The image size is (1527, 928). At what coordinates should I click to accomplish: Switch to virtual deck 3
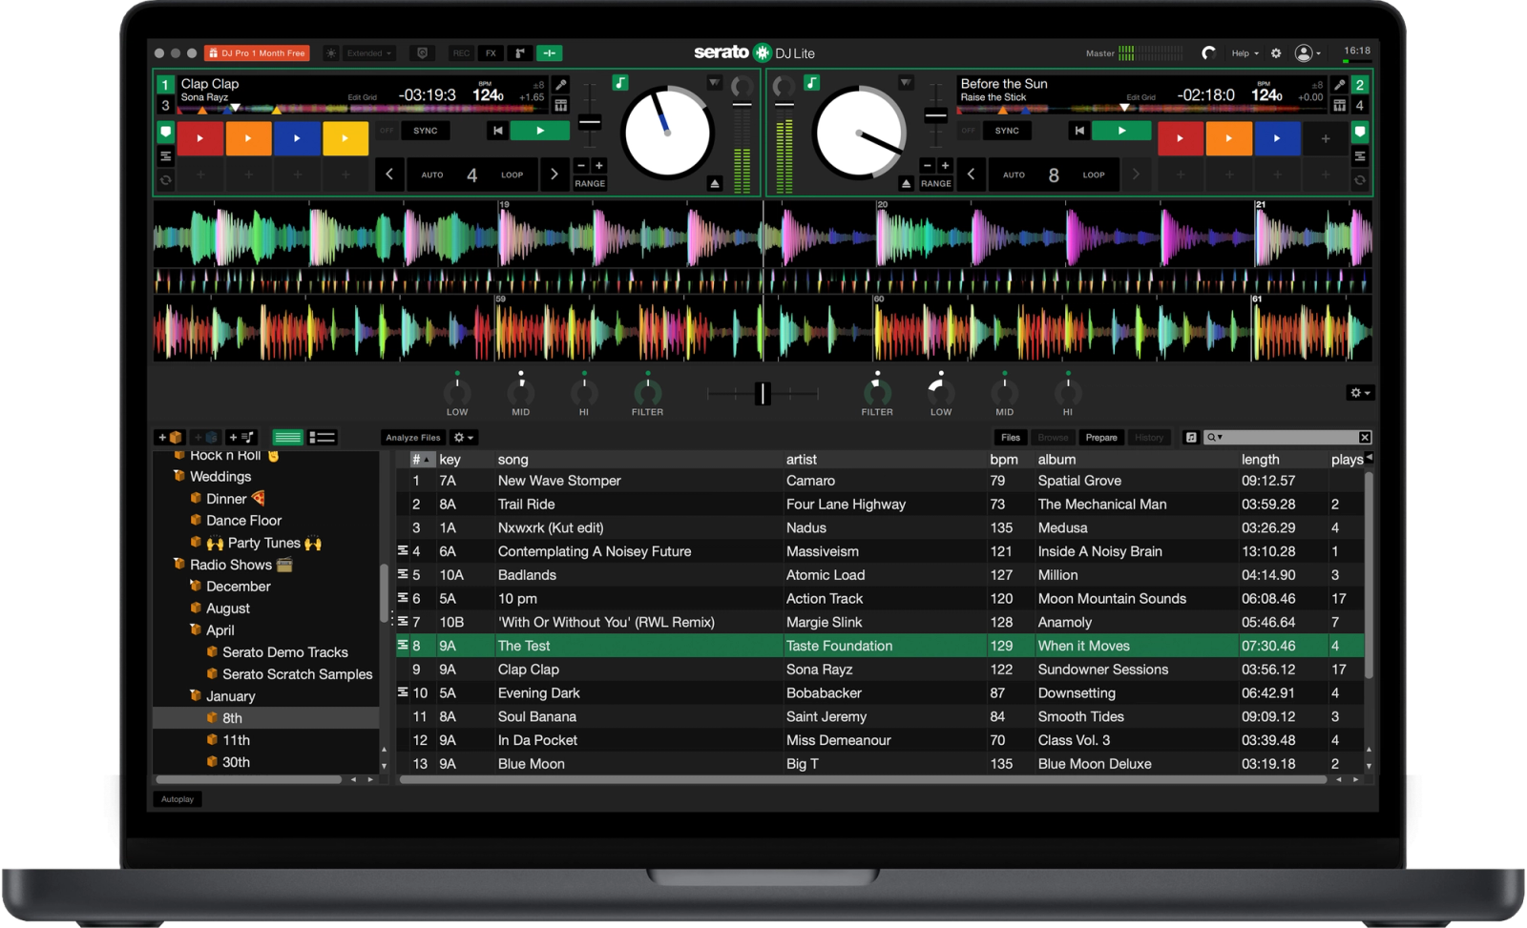[x=165, y=105]
